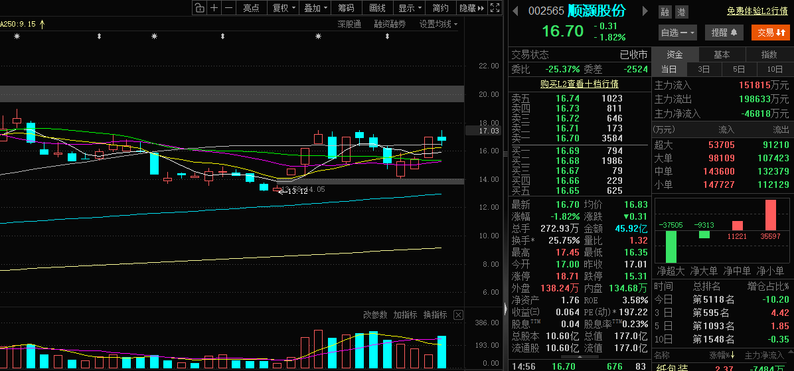
Task: Select the 5日 fund flow tab
Action: click(739, 69)
